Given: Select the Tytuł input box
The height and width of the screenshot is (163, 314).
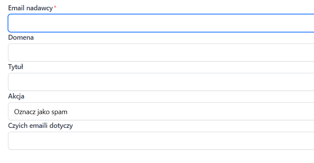Looking at the screenshot, I should tap(160, 82).
